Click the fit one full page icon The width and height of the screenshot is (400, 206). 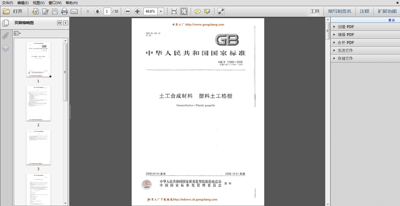click(x=184, y=11)
